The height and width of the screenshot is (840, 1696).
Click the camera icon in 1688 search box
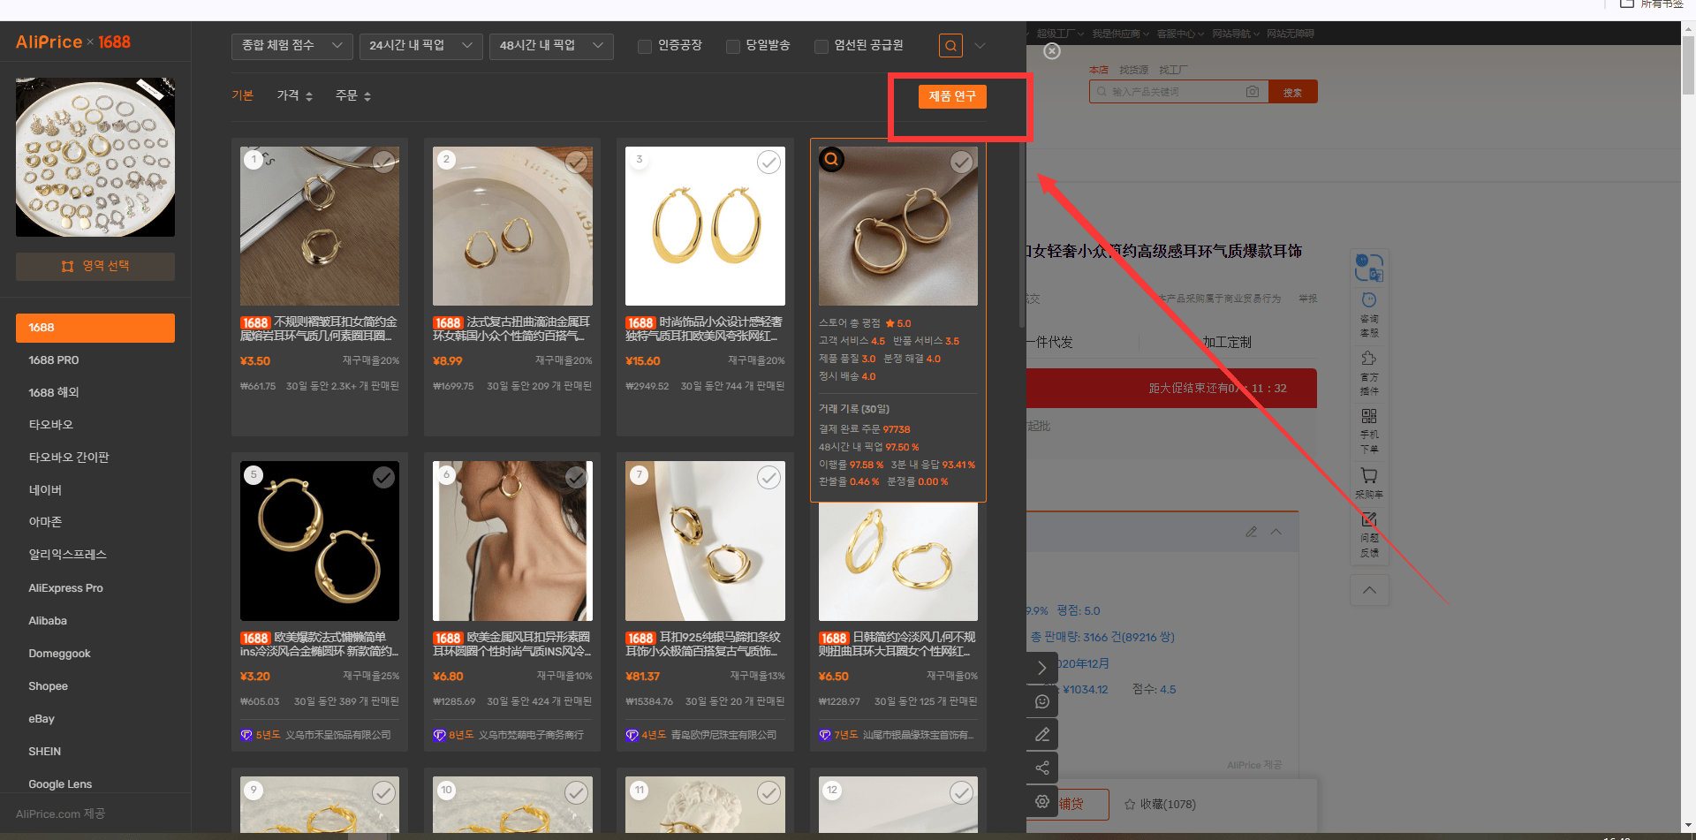click(x=1253, y=92)
